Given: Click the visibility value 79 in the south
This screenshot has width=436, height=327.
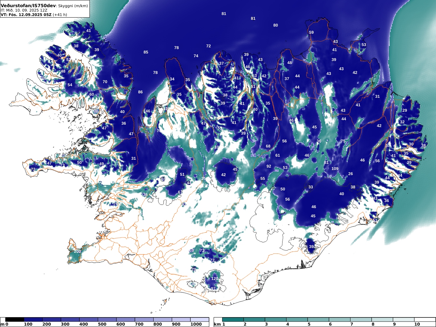Looking at the screenshot, I should pyautogui.click(x=194, y=269).
